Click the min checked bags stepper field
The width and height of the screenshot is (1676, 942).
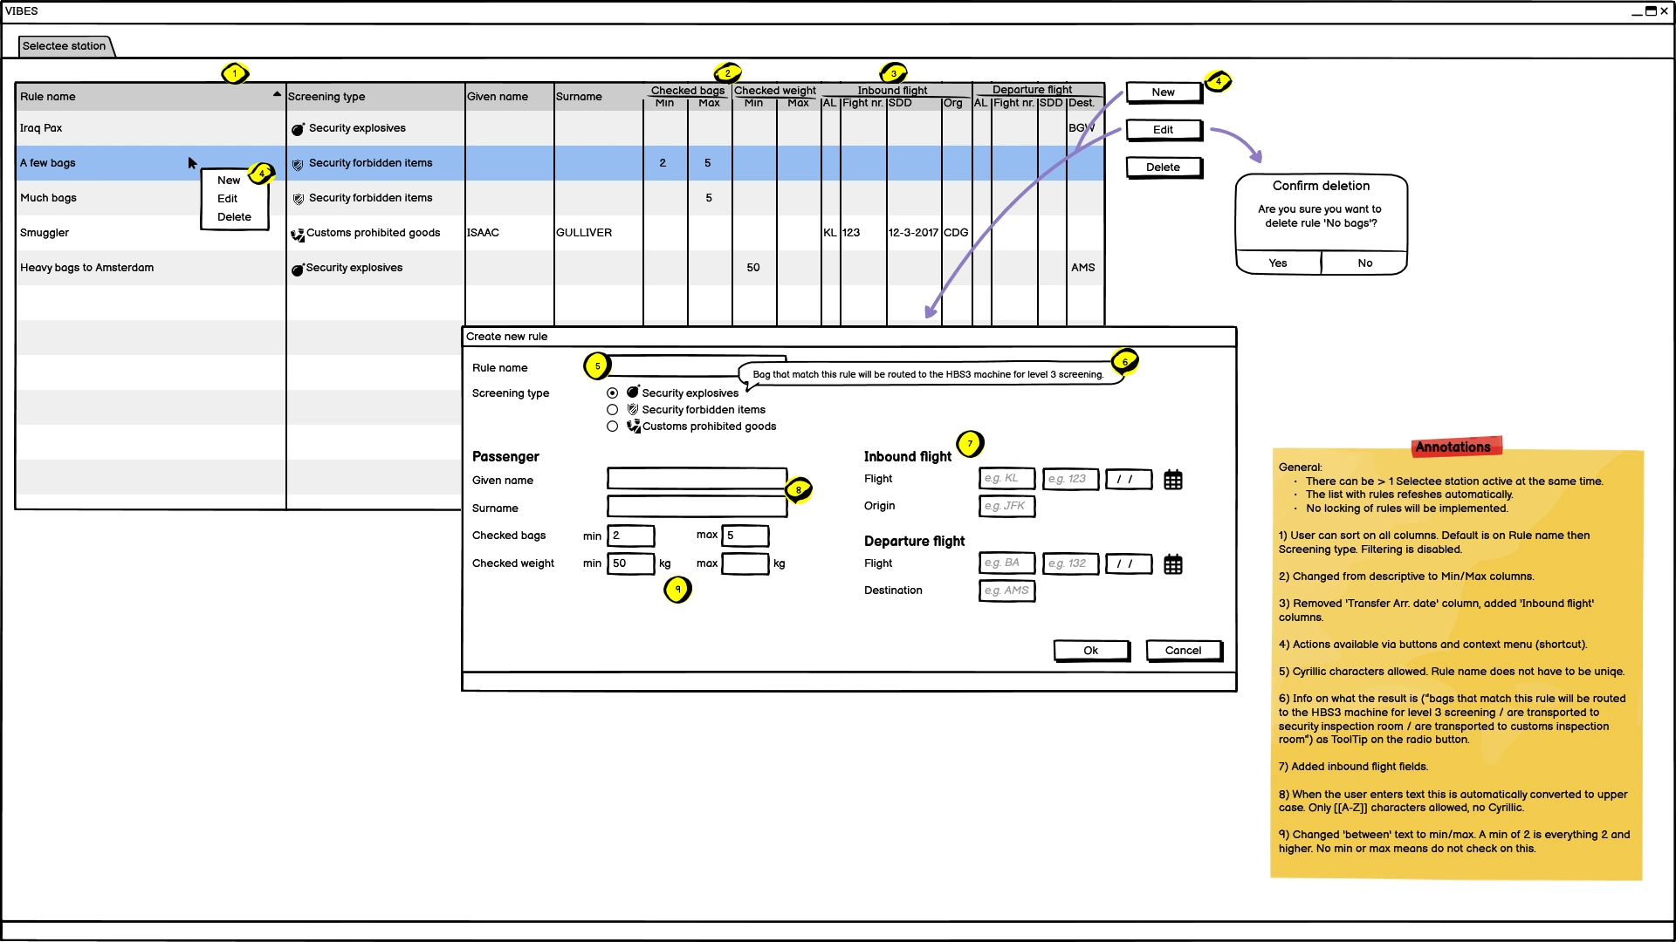631,535
